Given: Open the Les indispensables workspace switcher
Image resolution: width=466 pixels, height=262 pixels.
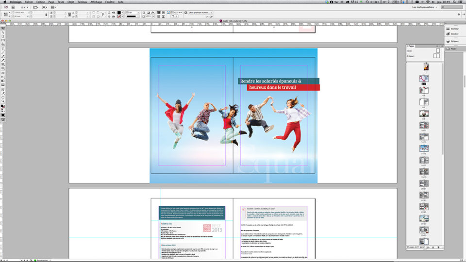Looking at the screenshot, I should (x=424, y=7).
